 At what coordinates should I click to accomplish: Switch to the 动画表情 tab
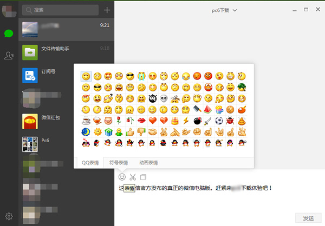click(x=148, y=163)
